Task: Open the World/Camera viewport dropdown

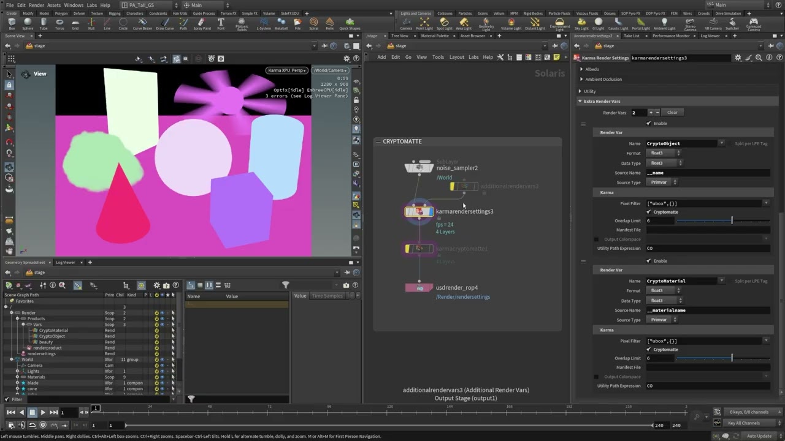Action: coord(330,70)
